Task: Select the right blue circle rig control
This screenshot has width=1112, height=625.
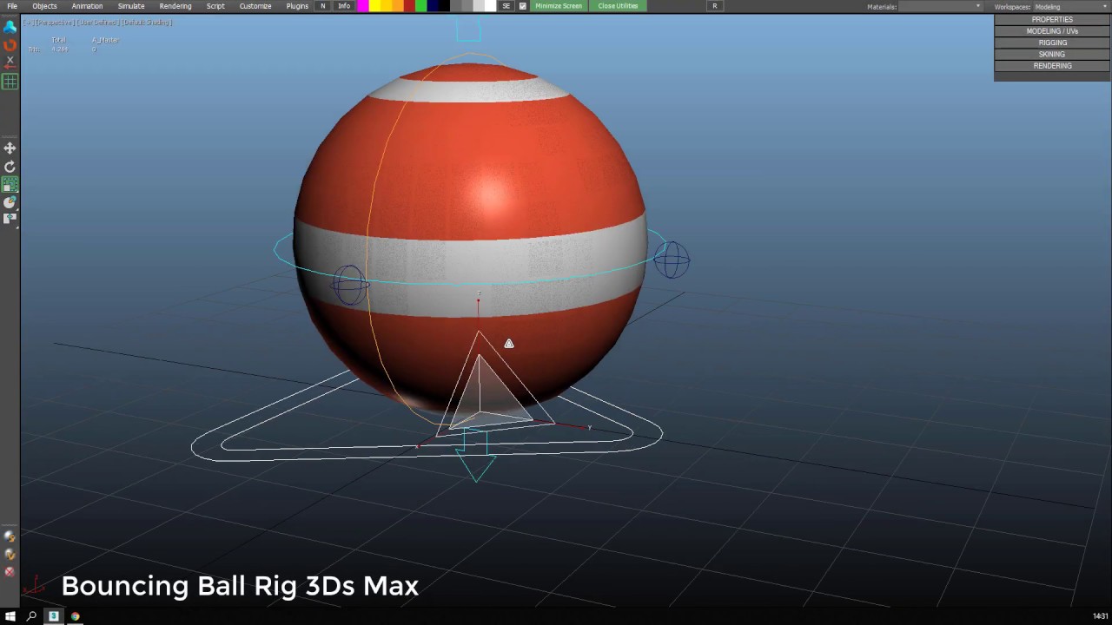Action: point(672,260)
